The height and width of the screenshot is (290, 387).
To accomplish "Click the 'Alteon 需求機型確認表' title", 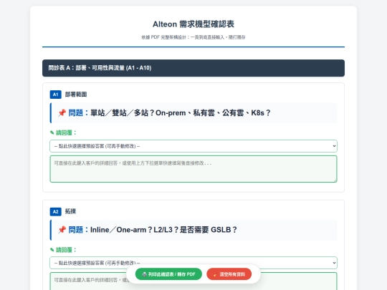I will pyautogui.click(x=193, y=24).
